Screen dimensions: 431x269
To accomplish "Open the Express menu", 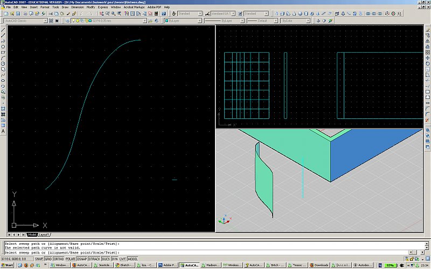I will [103, 7].
